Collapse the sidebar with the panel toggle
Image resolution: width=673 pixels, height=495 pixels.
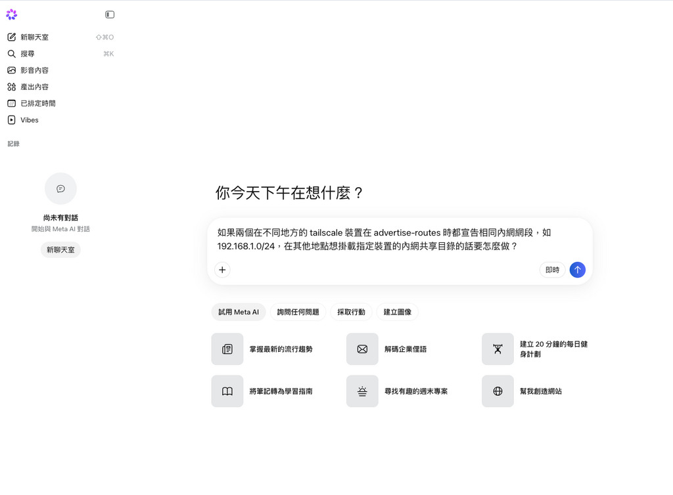pos(110,14)
